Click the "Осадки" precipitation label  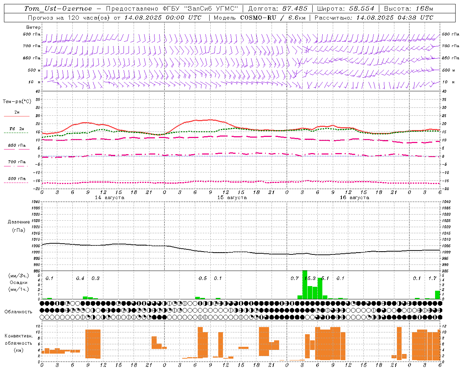pos(19,282)
